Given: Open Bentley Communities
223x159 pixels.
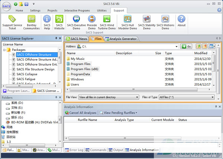Looking at the screenshot, I should coord(32,22).
